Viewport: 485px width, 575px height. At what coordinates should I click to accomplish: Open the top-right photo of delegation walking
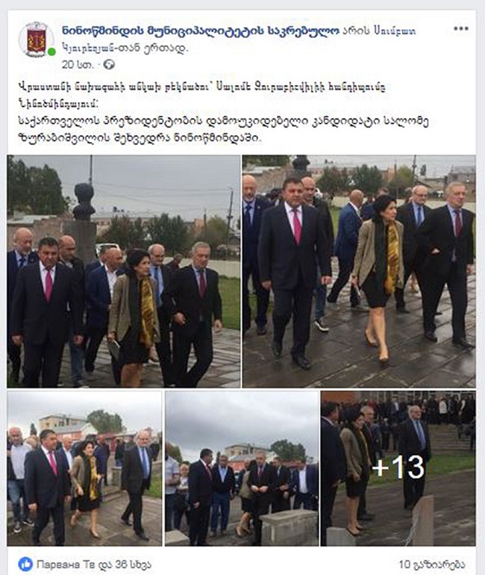point(359,271)
